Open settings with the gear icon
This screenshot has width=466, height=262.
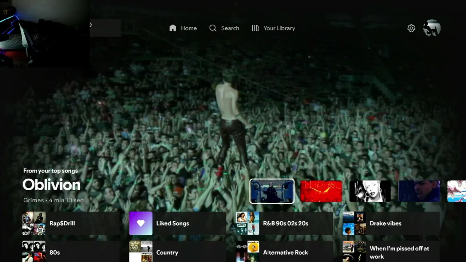pos(411,28)
